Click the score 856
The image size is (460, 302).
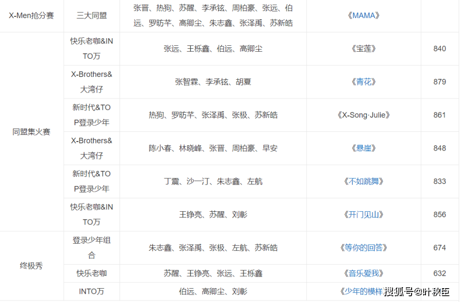(x=439, y=215)
